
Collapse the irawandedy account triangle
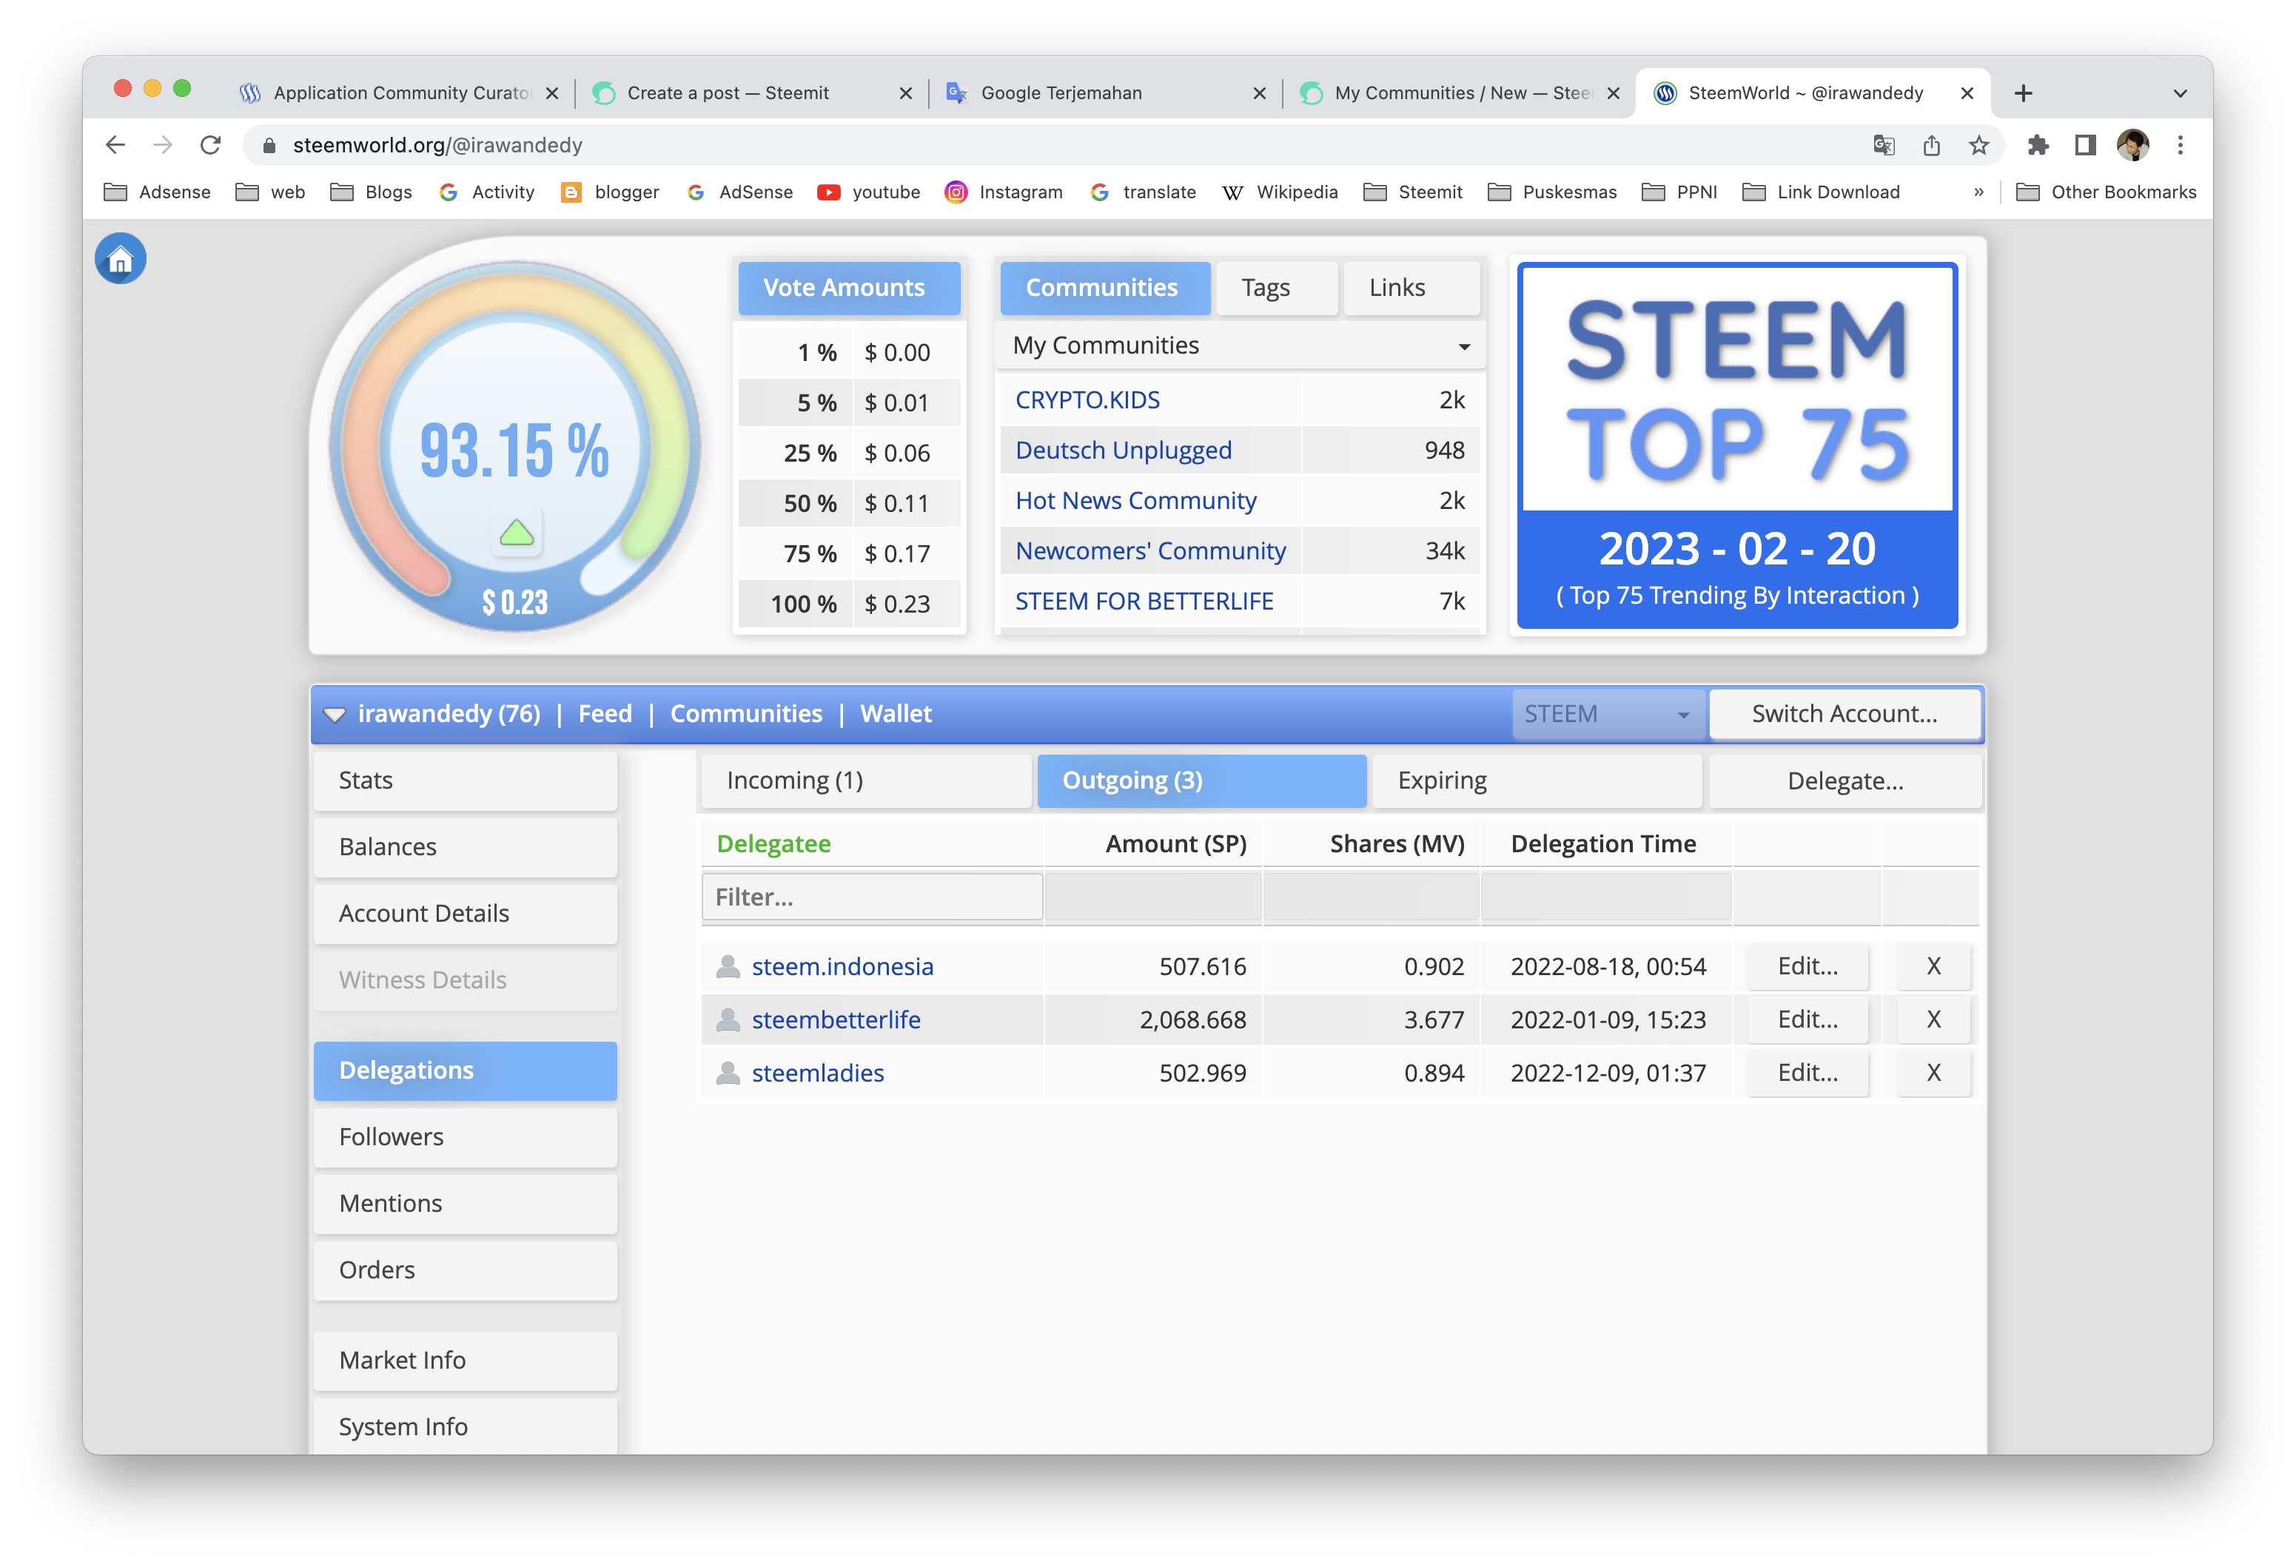pyautogui.click(x=335, y=715)
